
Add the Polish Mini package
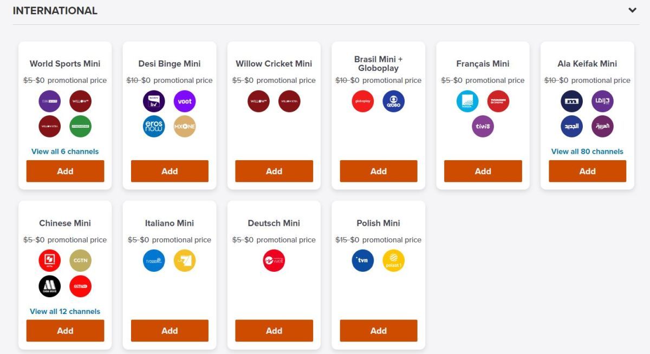(379, 331)
